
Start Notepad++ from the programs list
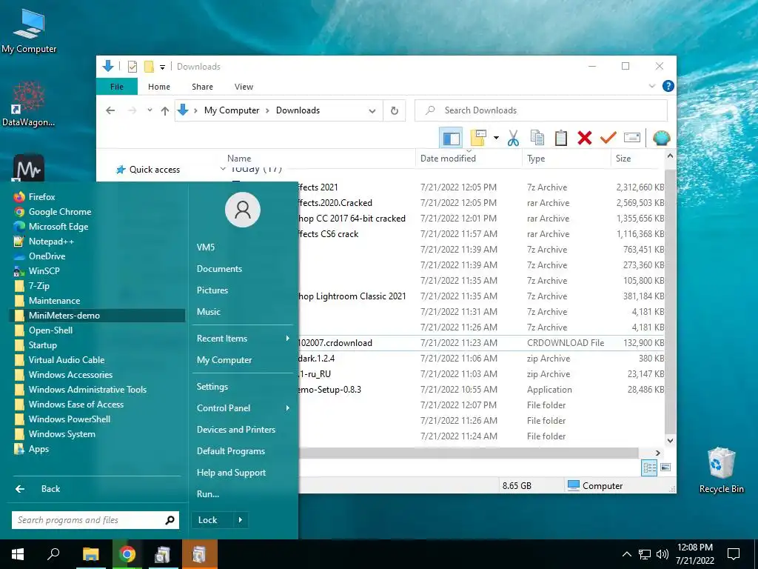[x=44, y=242]
